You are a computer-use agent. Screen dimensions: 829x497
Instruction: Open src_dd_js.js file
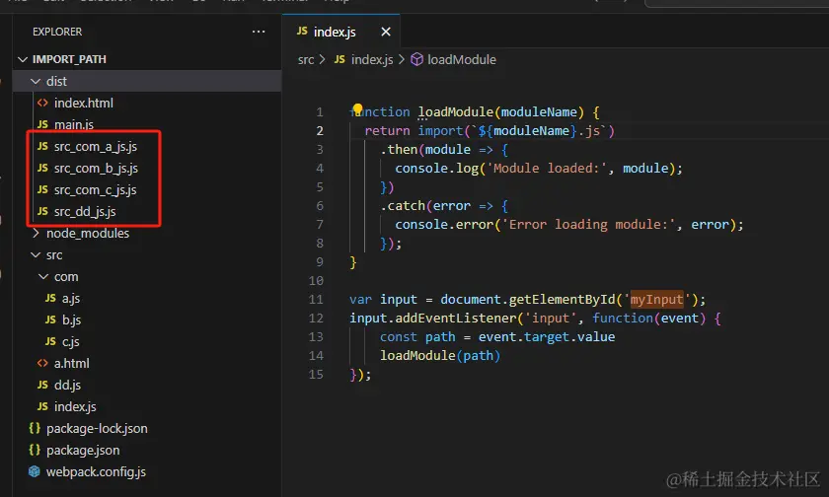[x=85, y=211]
